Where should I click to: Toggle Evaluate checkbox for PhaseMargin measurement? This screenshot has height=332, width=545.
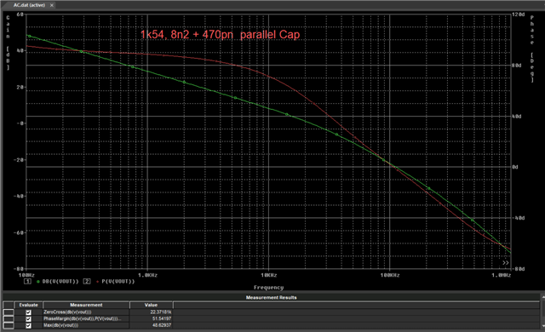point(28,318)
